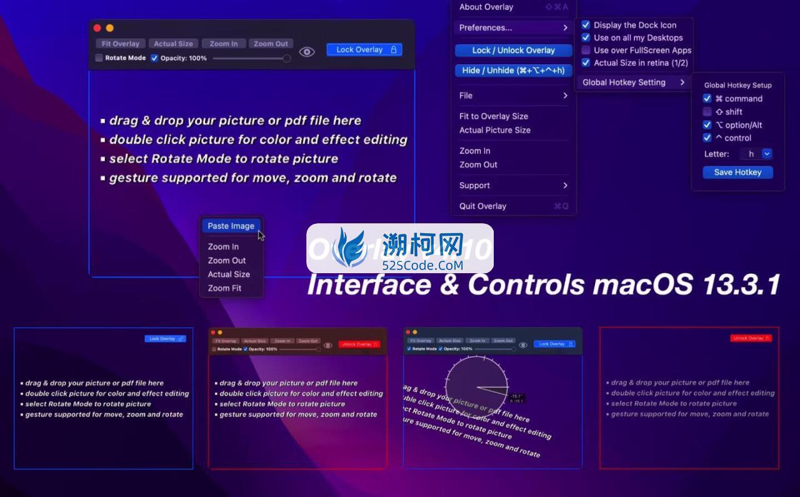Choose Fit to Overlay Size
This screenshot has height=497, width=800.
tap(494, 116)
